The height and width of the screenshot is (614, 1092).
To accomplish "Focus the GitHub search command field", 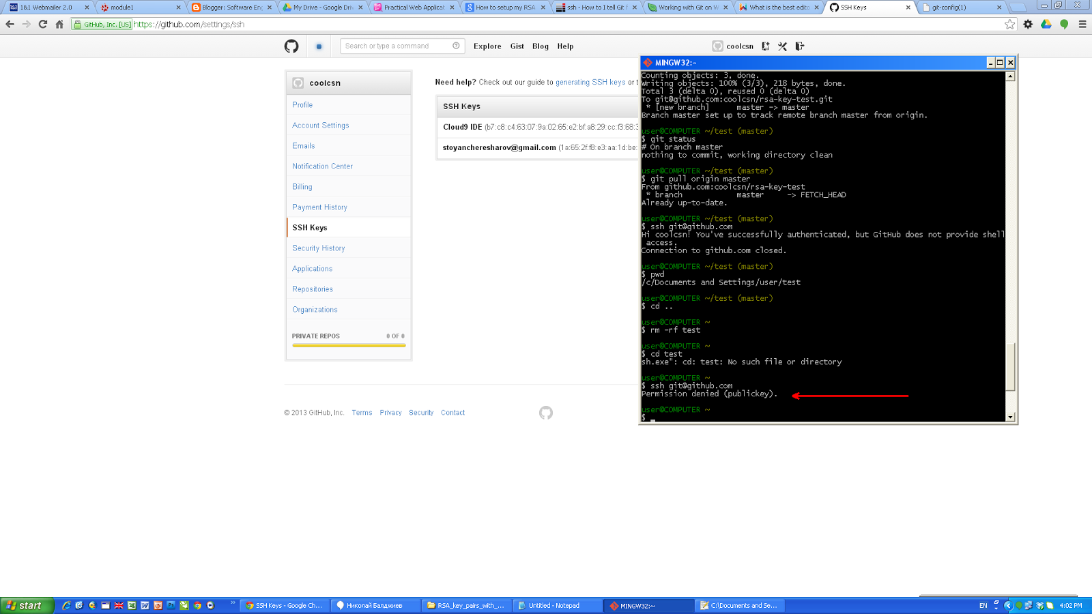I will (x=402, y=46).
